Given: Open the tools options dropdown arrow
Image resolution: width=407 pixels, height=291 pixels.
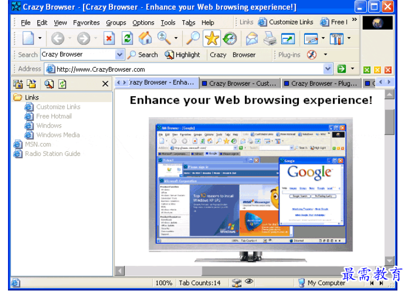Looking at the screenshot, I should coord(349,38).
